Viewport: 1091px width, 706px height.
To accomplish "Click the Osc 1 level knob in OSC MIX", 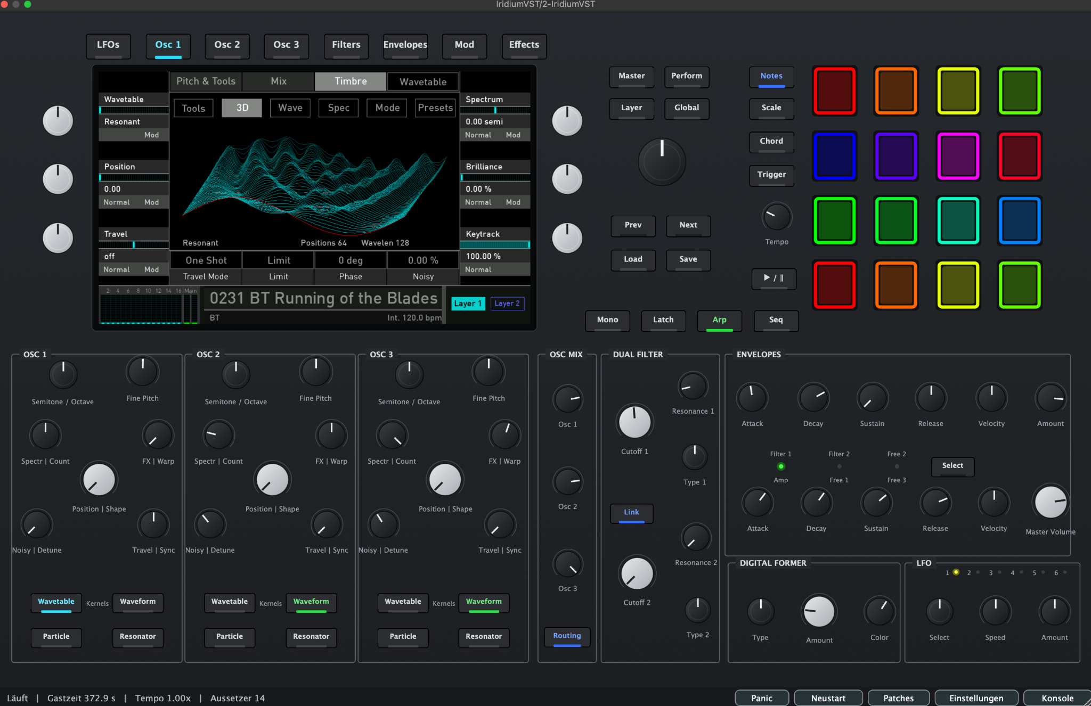I will (567, 399).
